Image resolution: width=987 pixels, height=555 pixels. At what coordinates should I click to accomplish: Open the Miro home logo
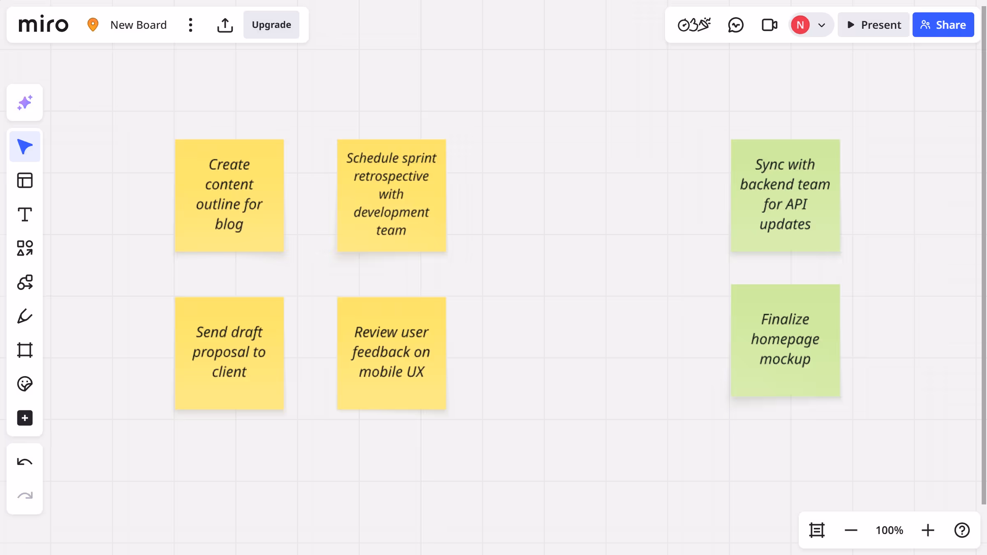pyautogui.click(x=44, y=24)
